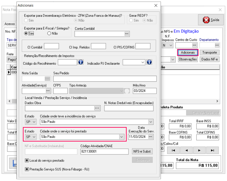Expand Cidade onde teve a incidência dropdown
227x181 pixels.
click(x=150, y=122)
